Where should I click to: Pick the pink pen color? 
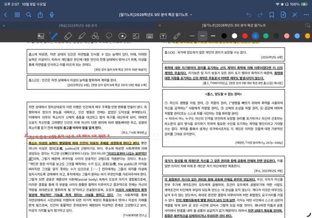(287, 36)
